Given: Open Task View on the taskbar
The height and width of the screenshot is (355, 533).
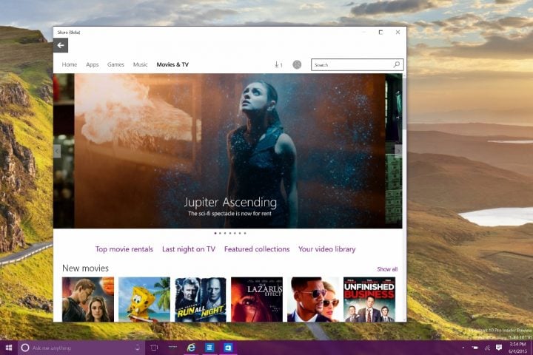Looking at the screenshot, I should [154, 348].
